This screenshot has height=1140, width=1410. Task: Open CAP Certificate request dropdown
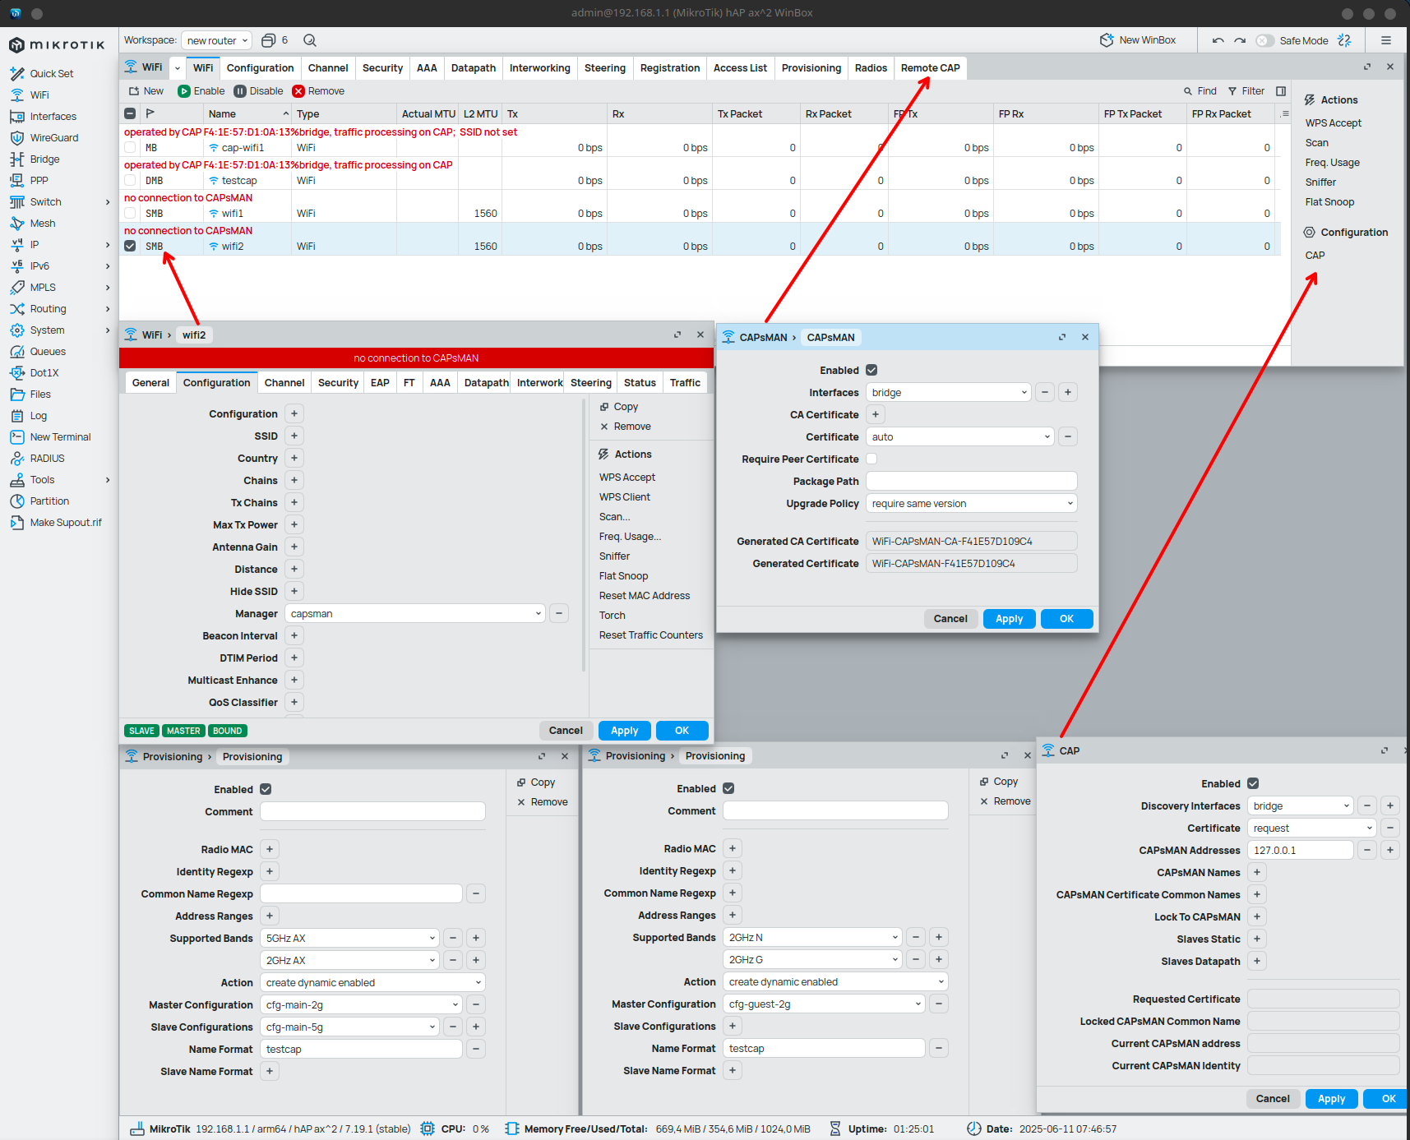pyautogui.click(x=1311, y=828)
